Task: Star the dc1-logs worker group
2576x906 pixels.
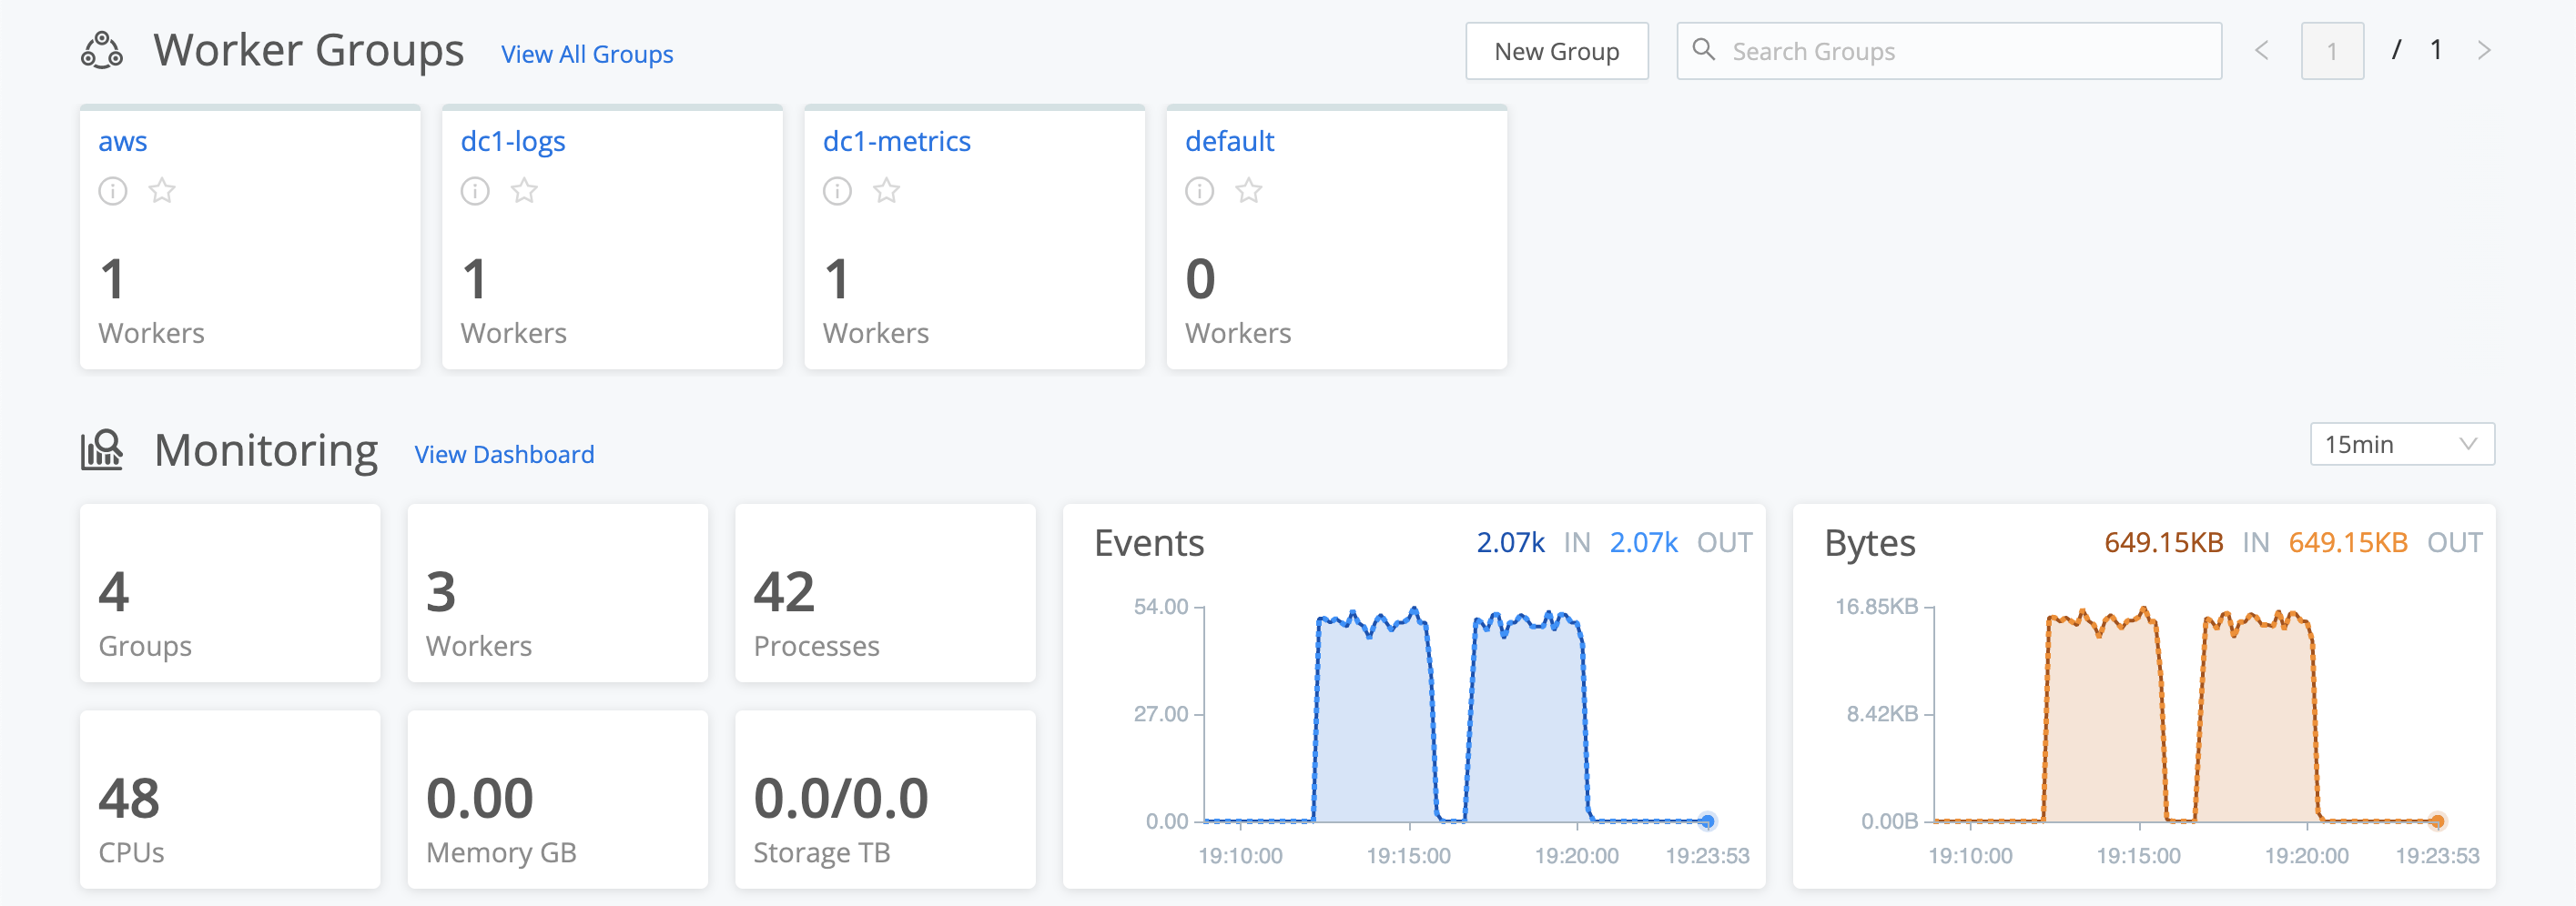Action: [x=524, y=191]
